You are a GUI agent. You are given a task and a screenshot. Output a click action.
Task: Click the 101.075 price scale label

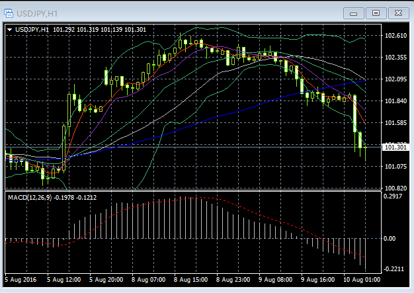395,166
